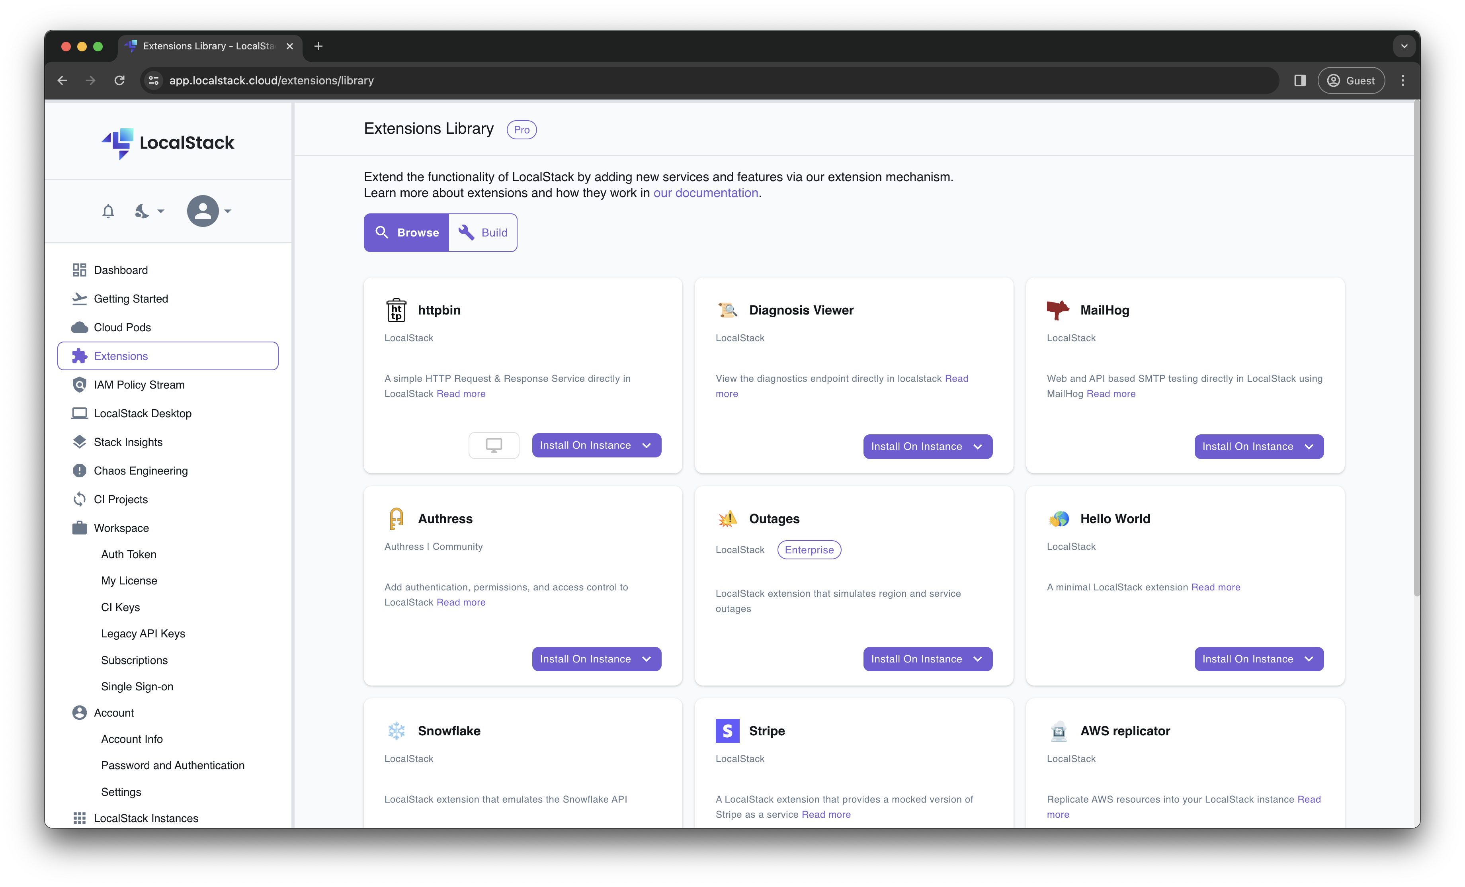The image size is (1465, 887).
Task: Open the notifications bell
Action: [x=107, y=211]
